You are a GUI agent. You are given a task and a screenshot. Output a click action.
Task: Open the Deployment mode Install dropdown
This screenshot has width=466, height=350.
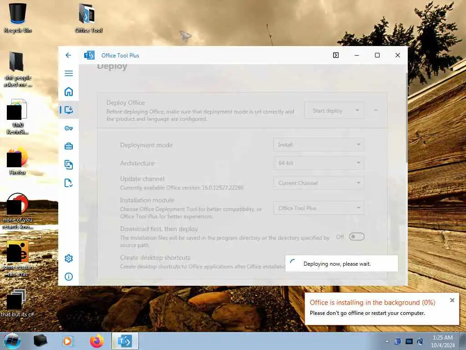pos(319,144)
